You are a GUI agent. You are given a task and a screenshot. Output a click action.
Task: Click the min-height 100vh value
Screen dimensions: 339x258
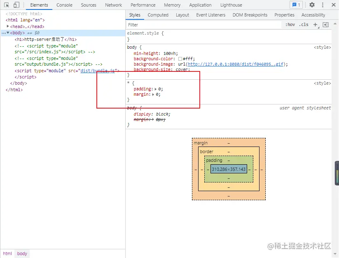170,54
